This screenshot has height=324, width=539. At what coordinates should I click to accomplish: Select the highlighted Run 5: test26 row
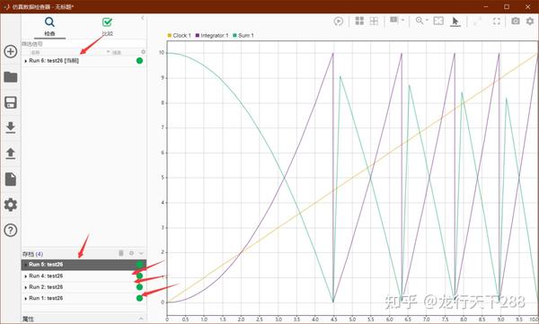84,265
